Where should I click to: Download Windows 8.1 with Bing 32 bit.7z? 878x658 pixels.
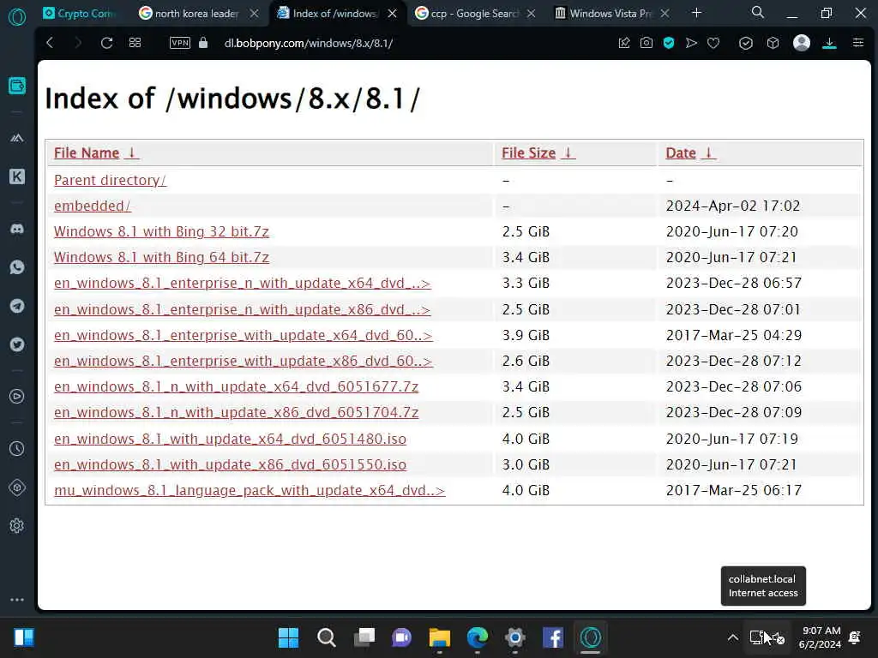click(161, 231)
